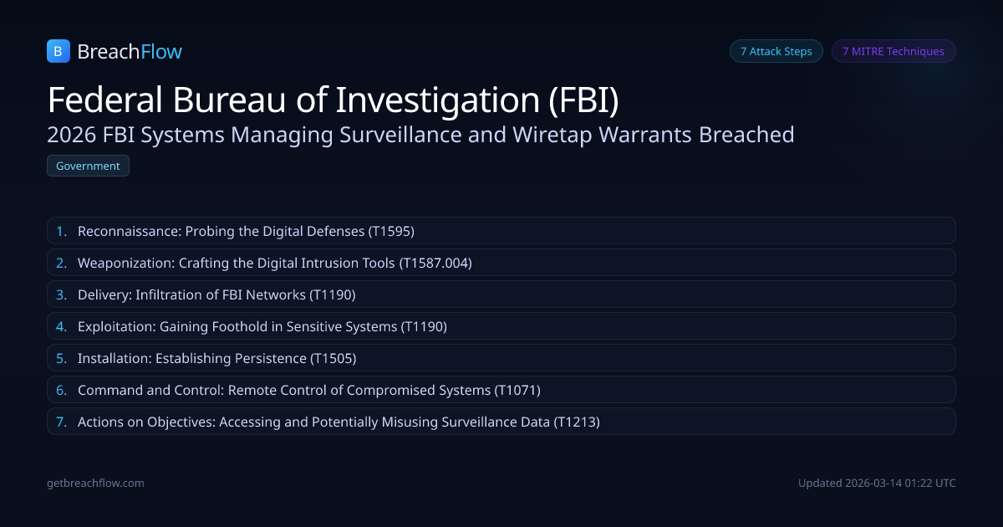Image resolution: width=1003 pixels, height=527 pixels.
Task: Click the BreachFlow brand name
Action: (x=130, y=52)
